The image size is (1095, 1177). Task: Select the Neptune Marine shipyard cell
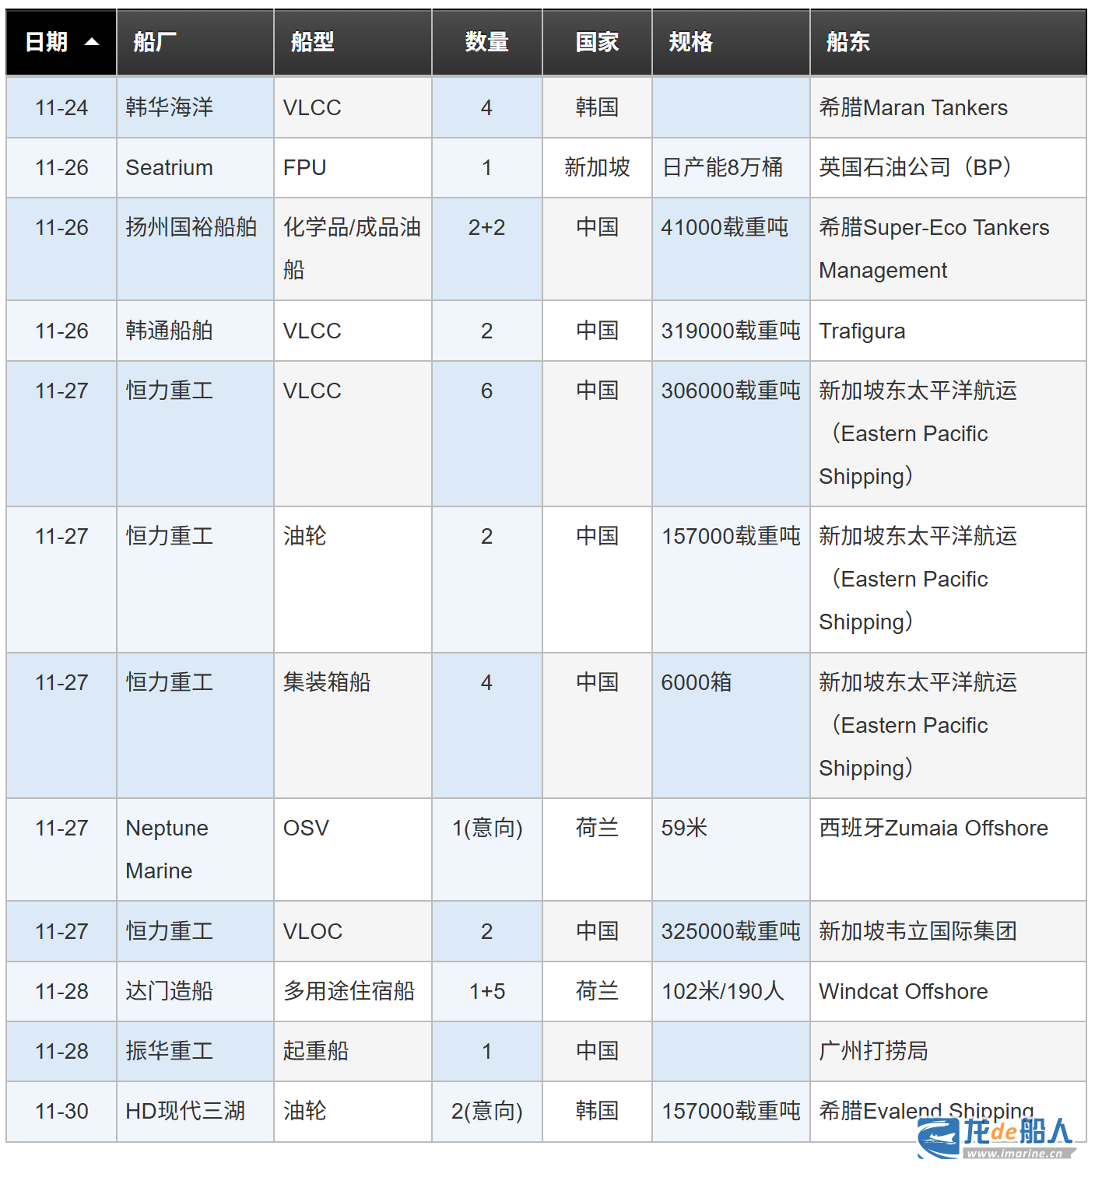(x=167, y=849)
